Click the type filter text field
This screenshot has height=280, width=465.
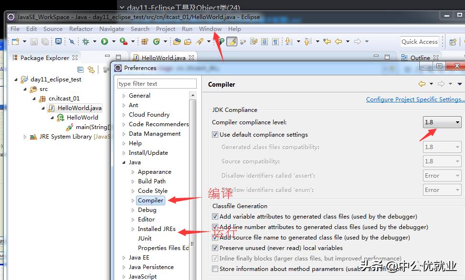click(157, 83)
